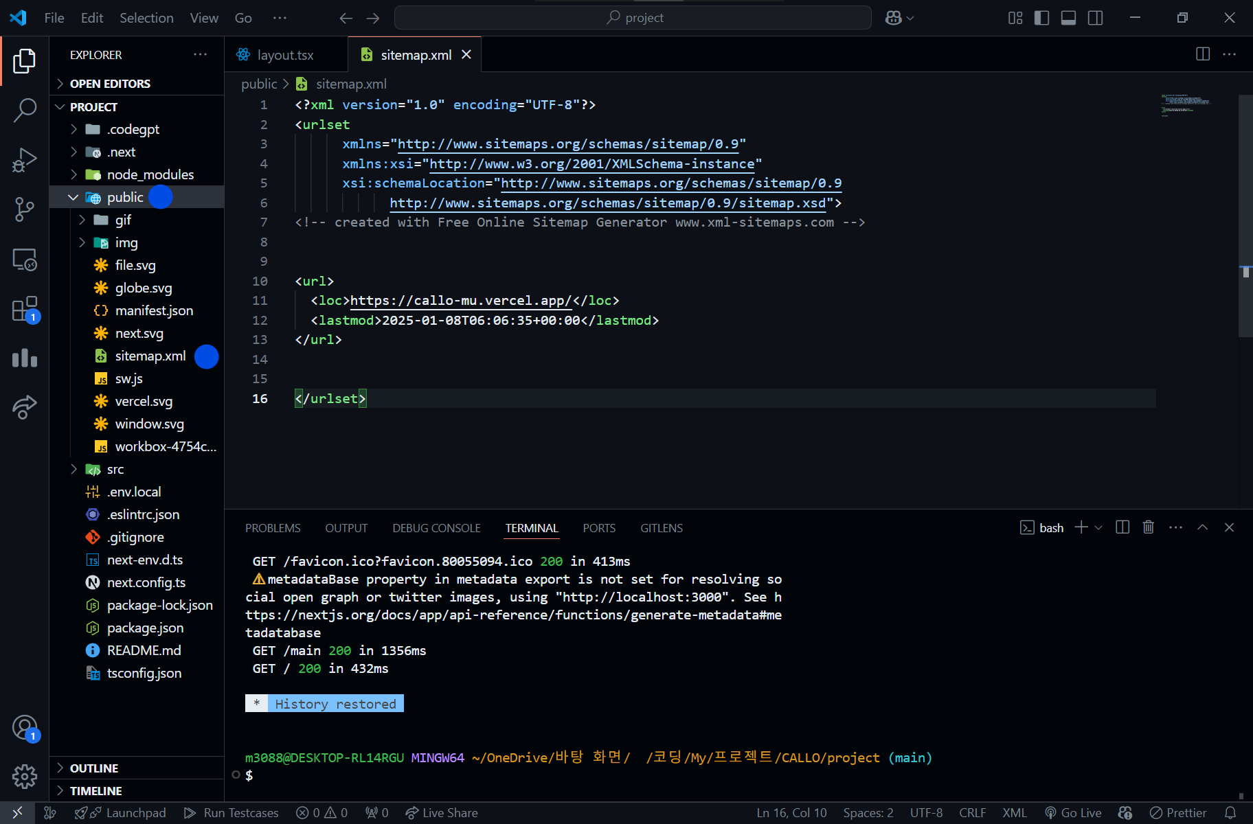Click the Copilot status bar icon
The height and width of the screenshot is (824, 1253).
point(1125,813)
